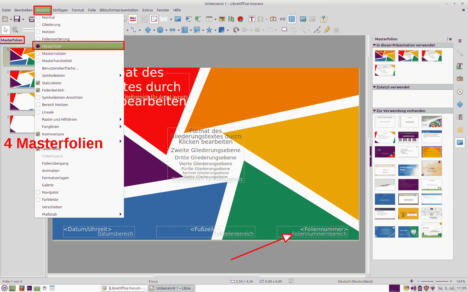Collapse Zur Verwendung vorhanden section
Image resolution: width=468 pixels, height=292 pixels.
coord(374,111)
